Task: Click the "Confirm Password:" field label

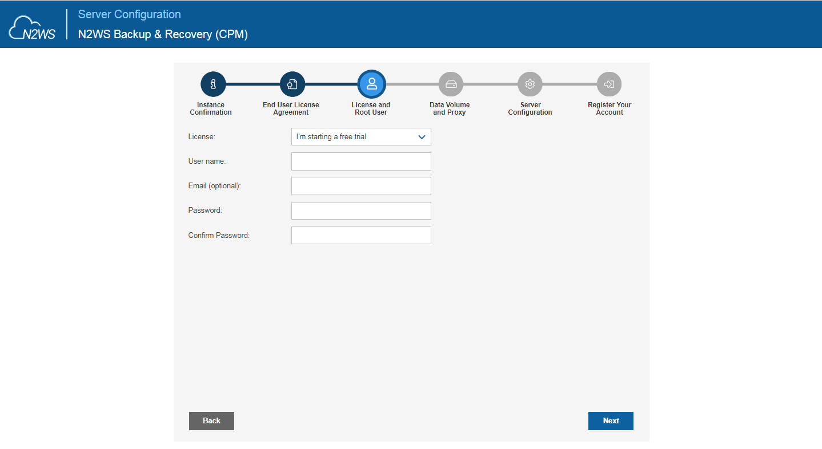Action: [x=219, y=235]
